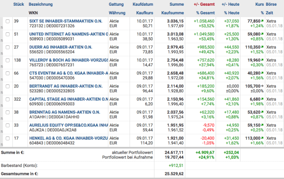The width and height of the screenshot is (284, 179).
Task: Click the up arrow beside Kurs 6,680
Action: (x=262, y=99)
